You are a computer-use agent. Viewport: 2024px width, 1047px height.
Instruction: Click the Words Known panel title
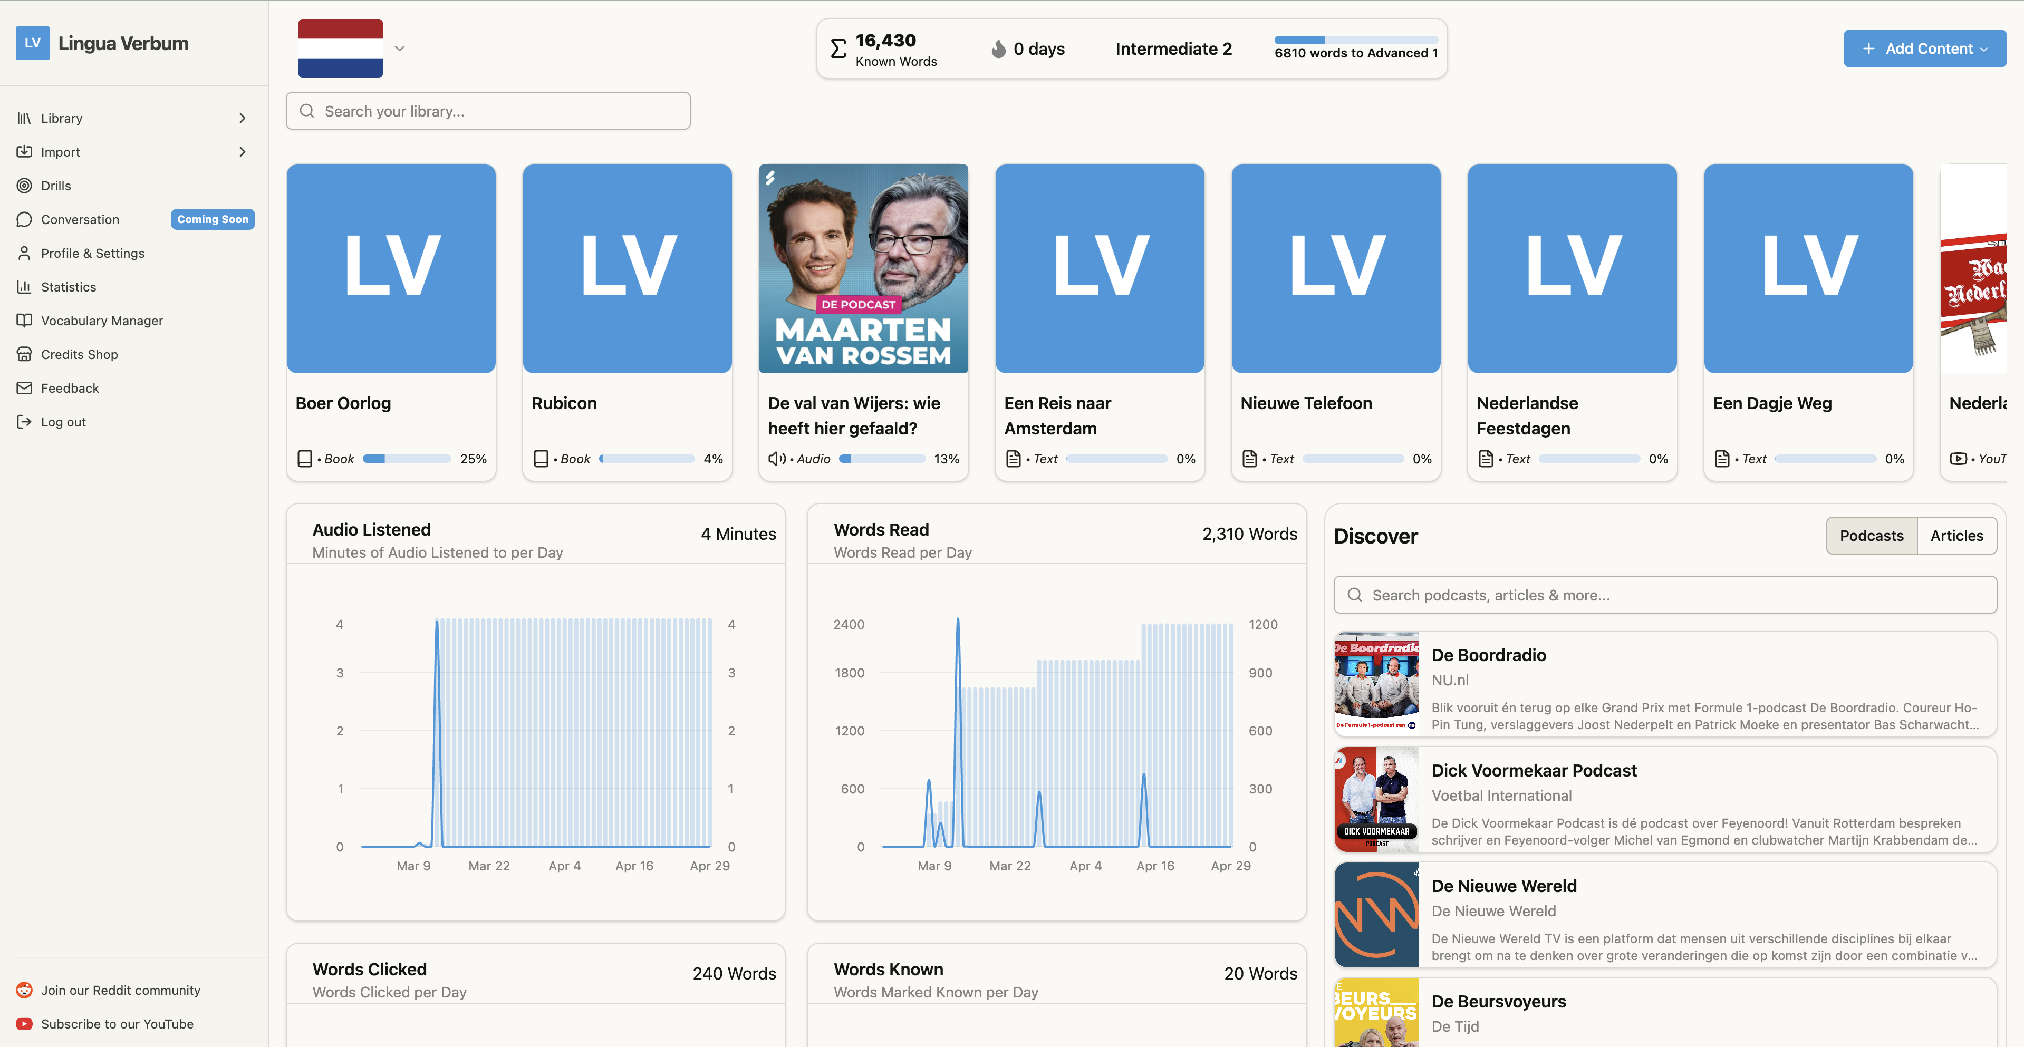888,970
